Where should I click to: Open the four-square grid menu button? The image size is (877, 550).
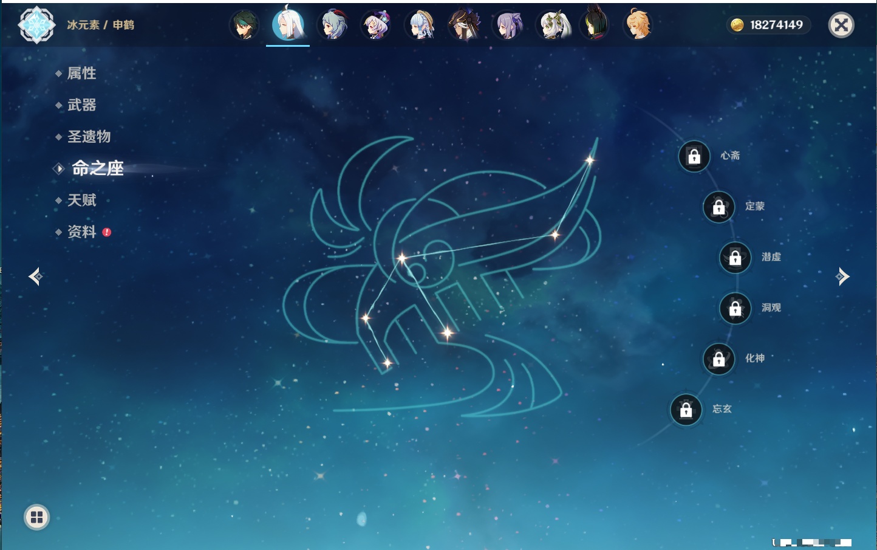point(36,517)
